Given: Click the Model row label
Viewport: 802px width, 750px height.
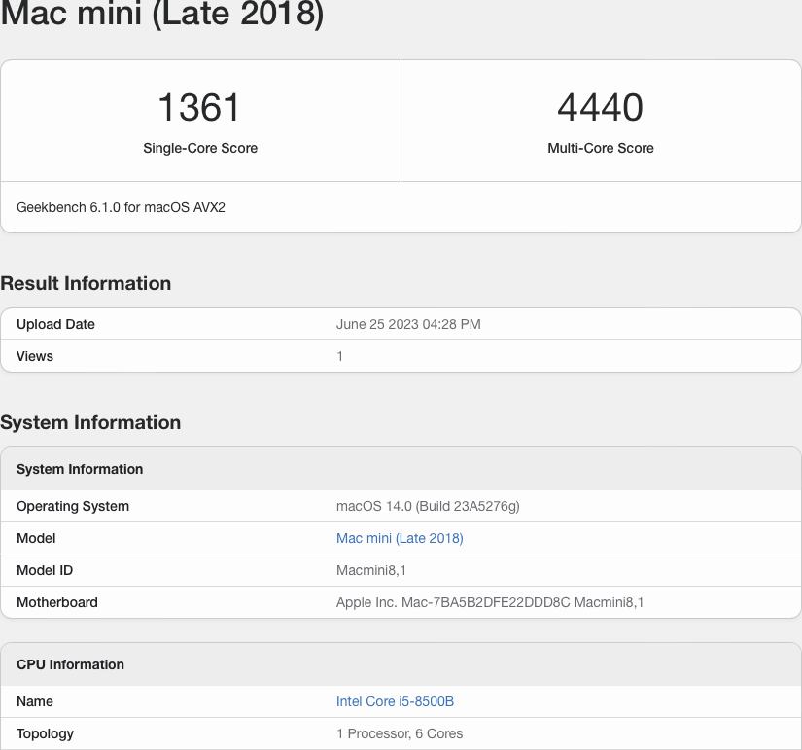Looking at the screenshot, I should (x=36, y=538).
